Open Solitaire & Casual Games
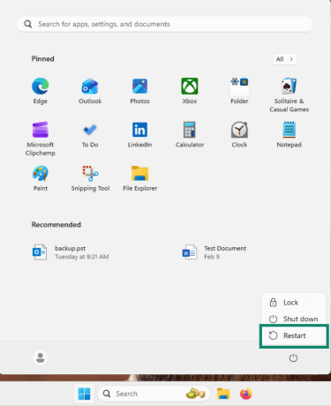The width and height of the screenshot is (331, 406). click(x=289, y=94)
